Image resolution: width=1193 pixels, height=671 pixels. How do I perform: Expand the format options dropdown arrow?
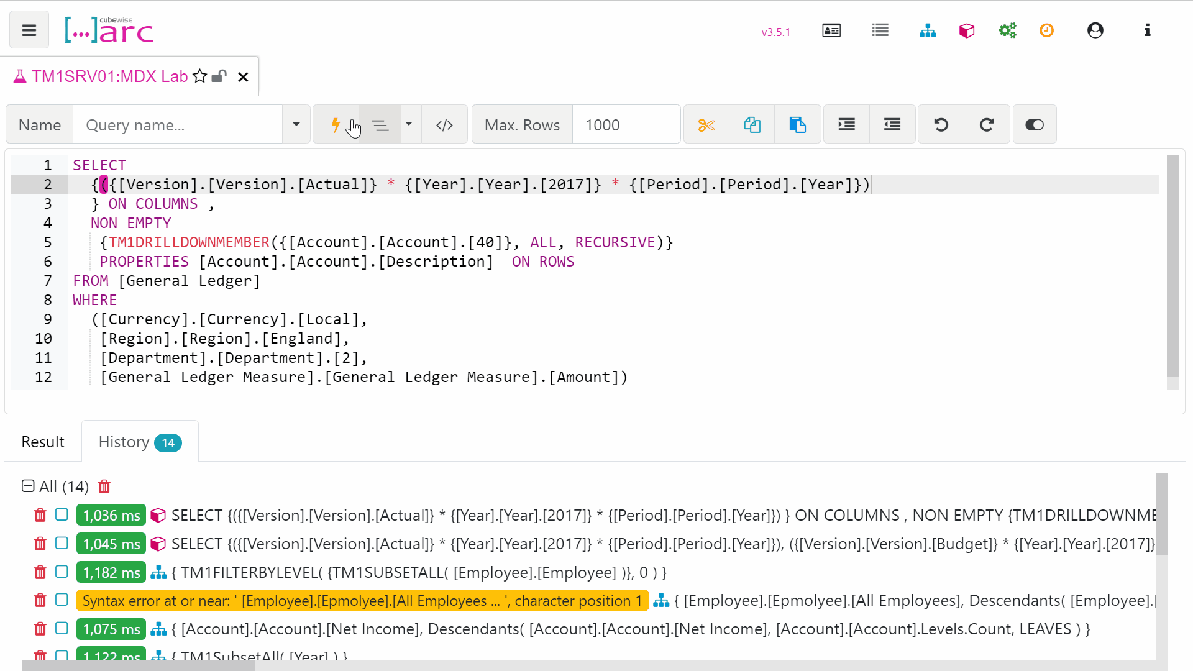(409, 124)
